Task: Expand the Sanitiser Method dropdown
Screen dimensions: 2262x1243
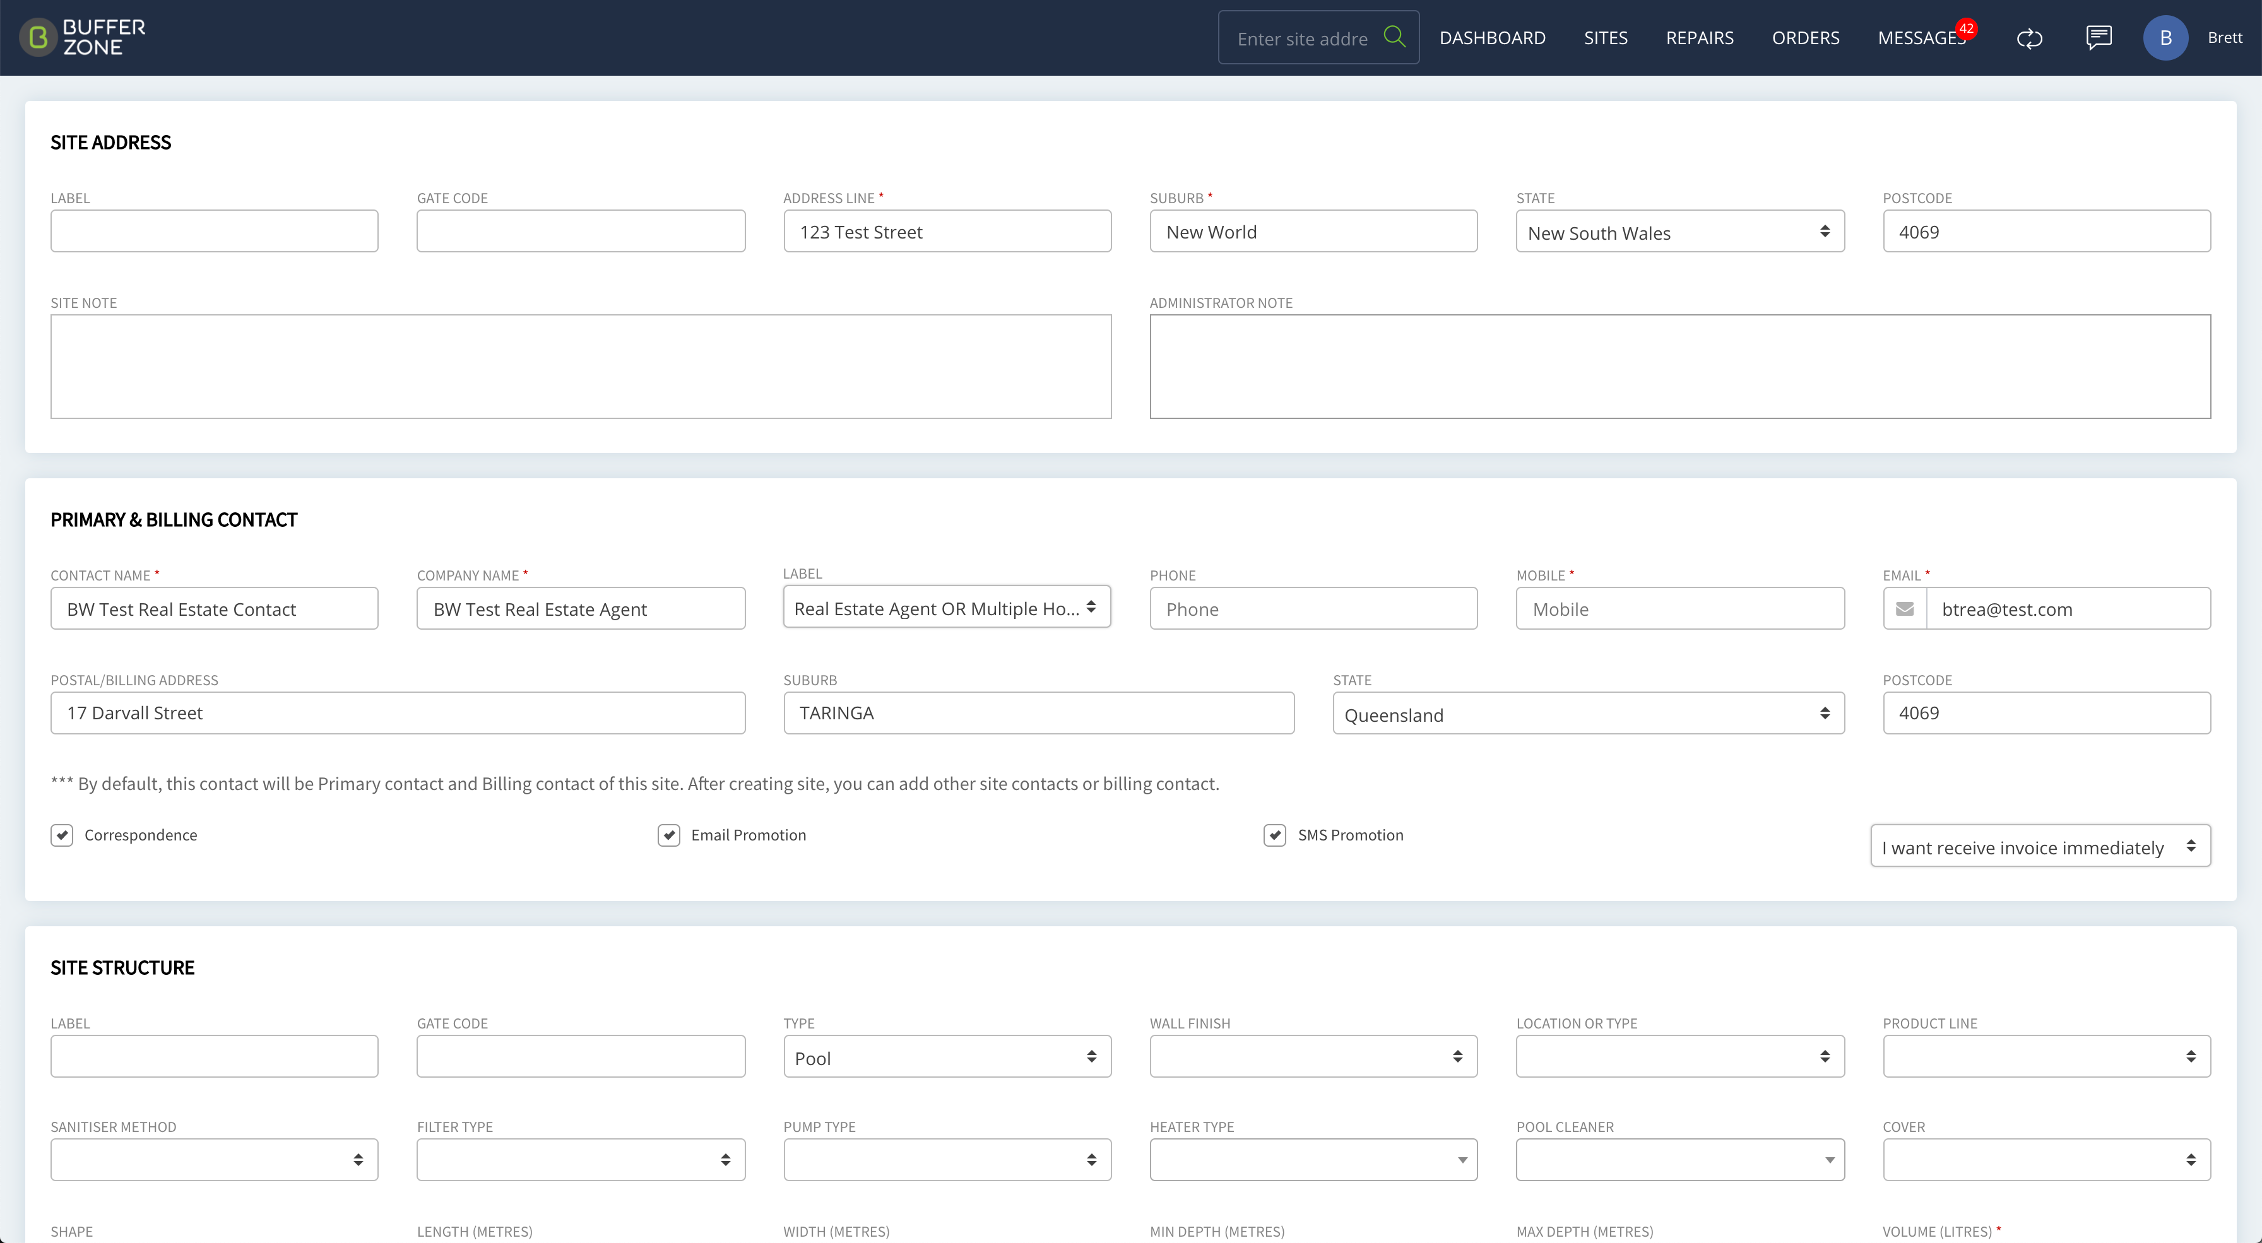Action: (x=214, y=1160)
